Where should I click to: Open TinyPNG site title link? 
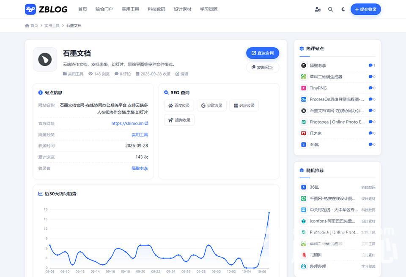(x=318, y=88)
